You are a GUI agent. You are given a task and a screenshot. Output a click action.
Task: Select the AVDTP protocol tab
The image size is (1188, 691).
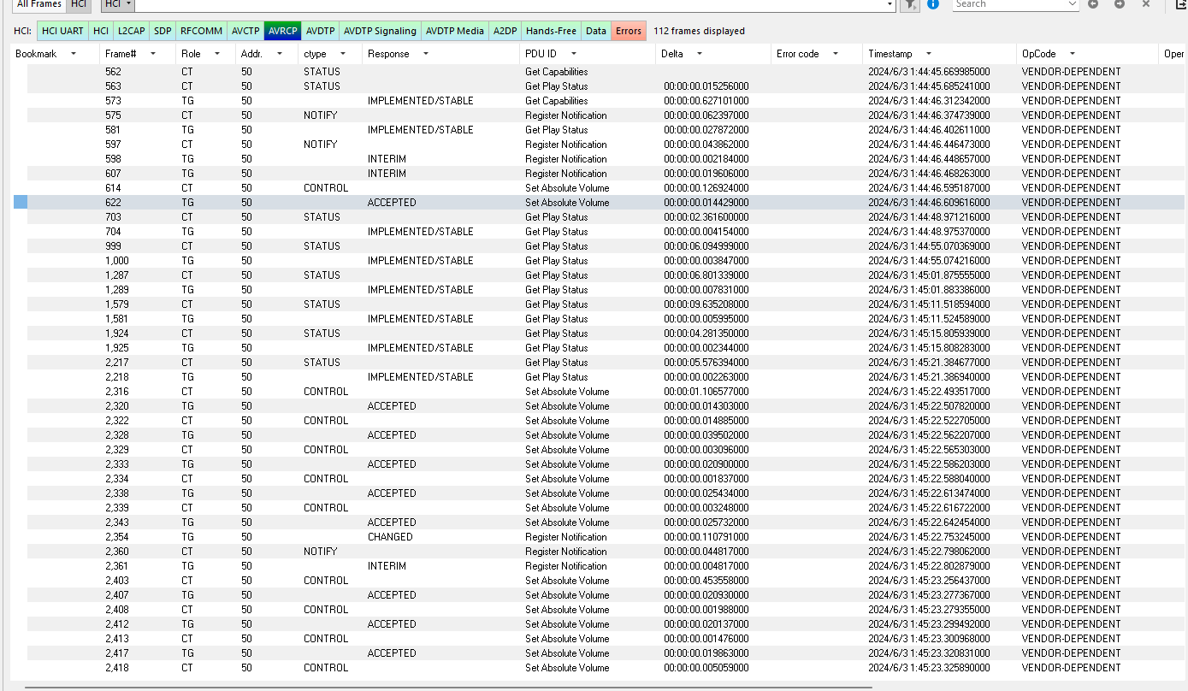coord(320,31)
